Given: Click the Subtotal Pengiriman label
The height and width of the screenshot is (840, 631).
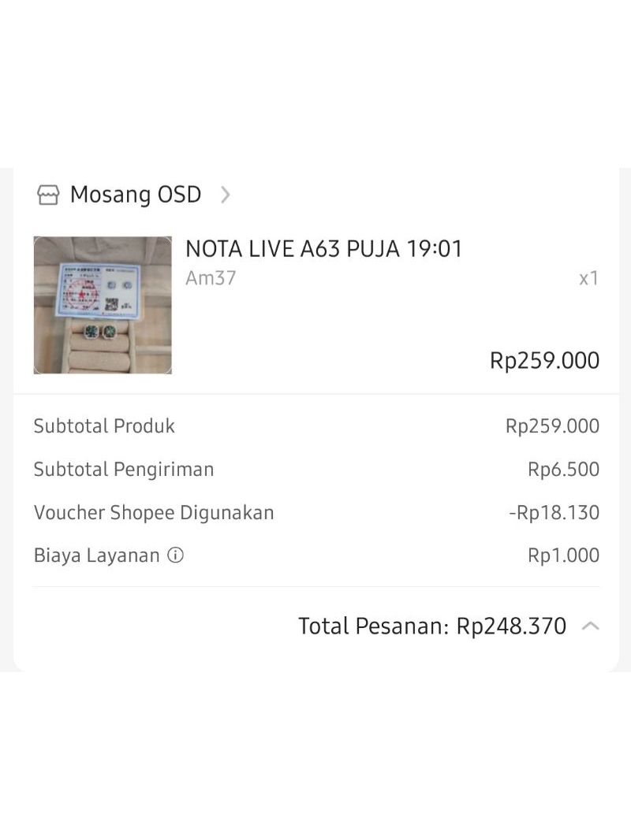Looking at the screenshot, I should click(x=124, y=470).
